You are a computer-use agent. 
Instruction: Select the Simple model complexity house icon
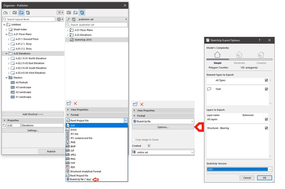click(x=217, y=55)
